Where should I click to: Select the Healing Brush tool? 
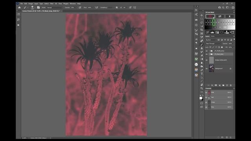point(202,41)
